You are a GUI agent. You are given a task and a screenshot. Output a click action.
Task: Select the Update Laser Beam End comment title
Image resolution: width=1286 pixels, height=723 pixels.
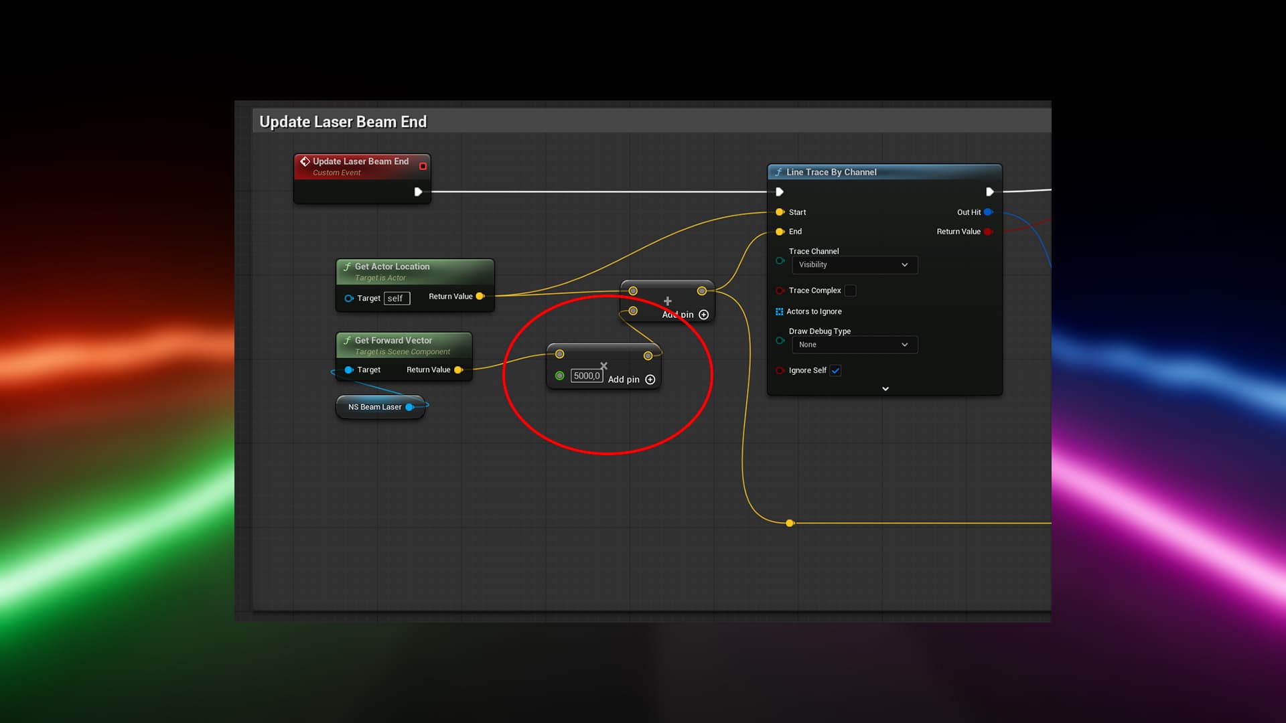click(x=343, y=122)
